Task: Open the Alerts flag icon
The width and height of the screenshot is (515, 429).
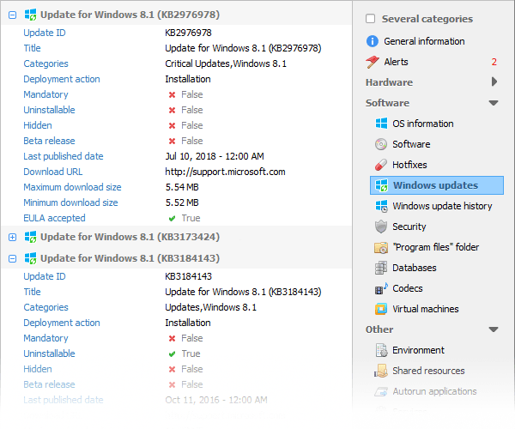Action: [x=372, y=62]
